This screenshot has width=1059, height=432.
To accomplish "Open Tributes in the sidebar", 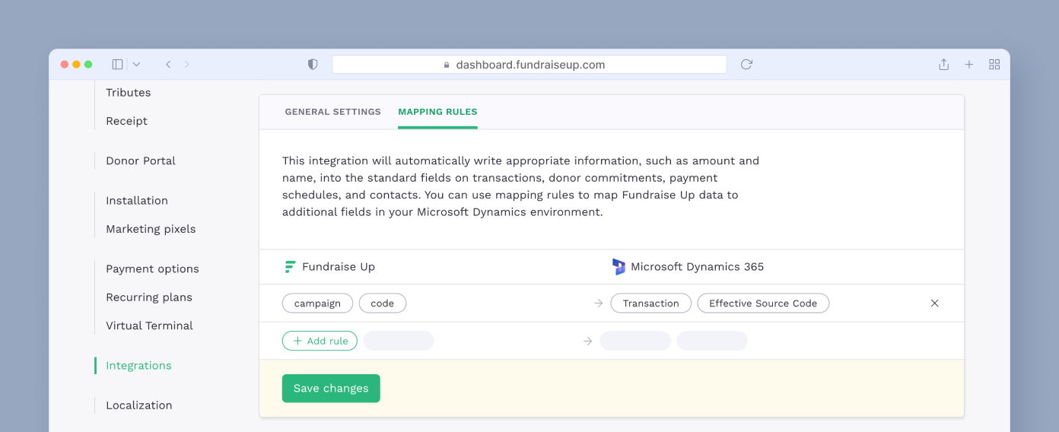I will pyautogui.click(x=129, y=93).
